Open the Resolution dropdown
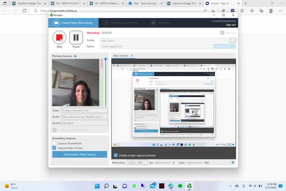286x191 pixels. (x=137, y=163)
